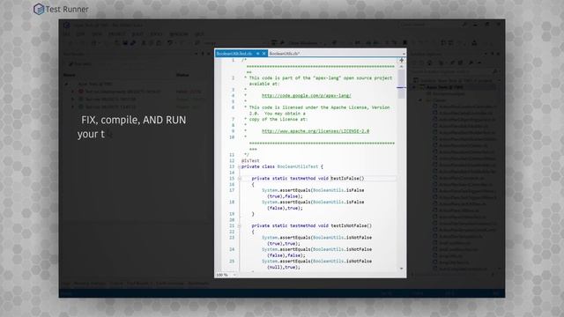
Task: Click the split editor icon above the scrollbar
Action: [402, 61]
